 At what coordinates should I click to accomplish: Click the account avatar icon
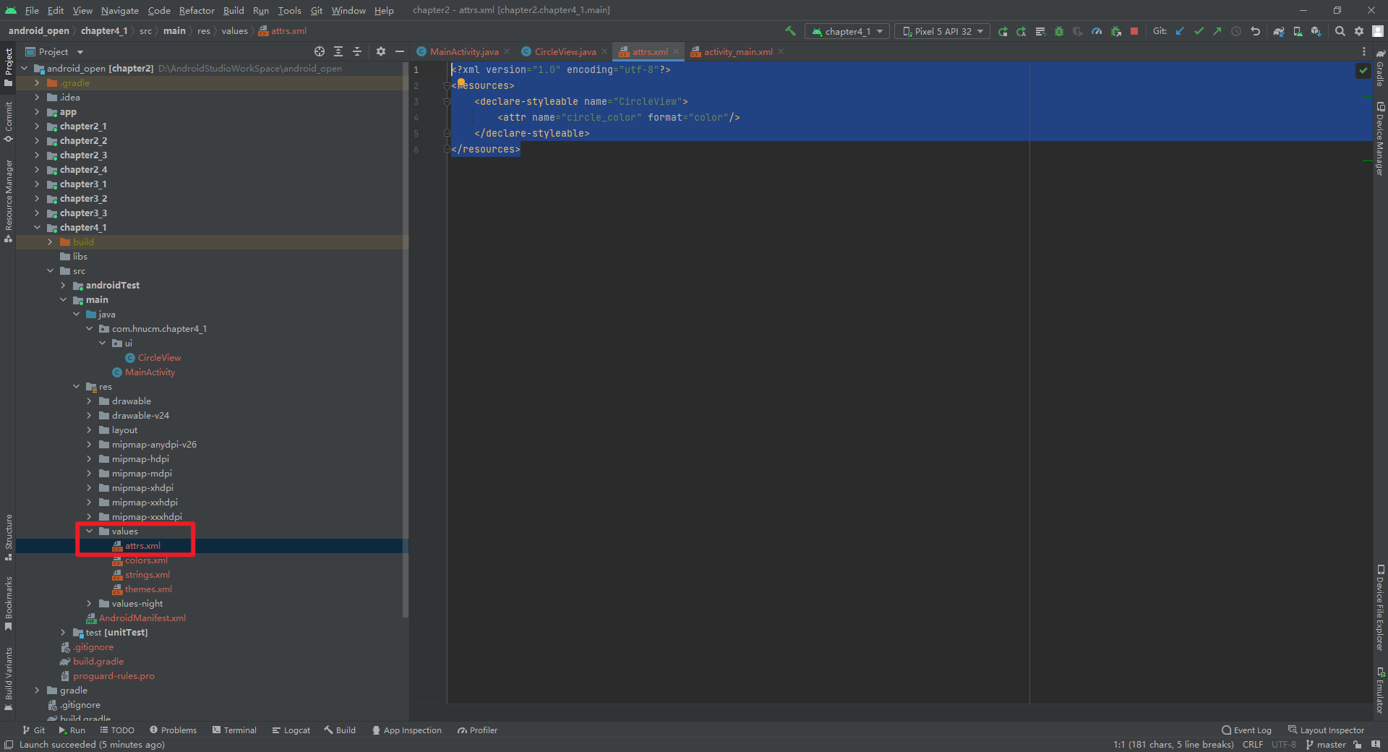pos(1378,31)
